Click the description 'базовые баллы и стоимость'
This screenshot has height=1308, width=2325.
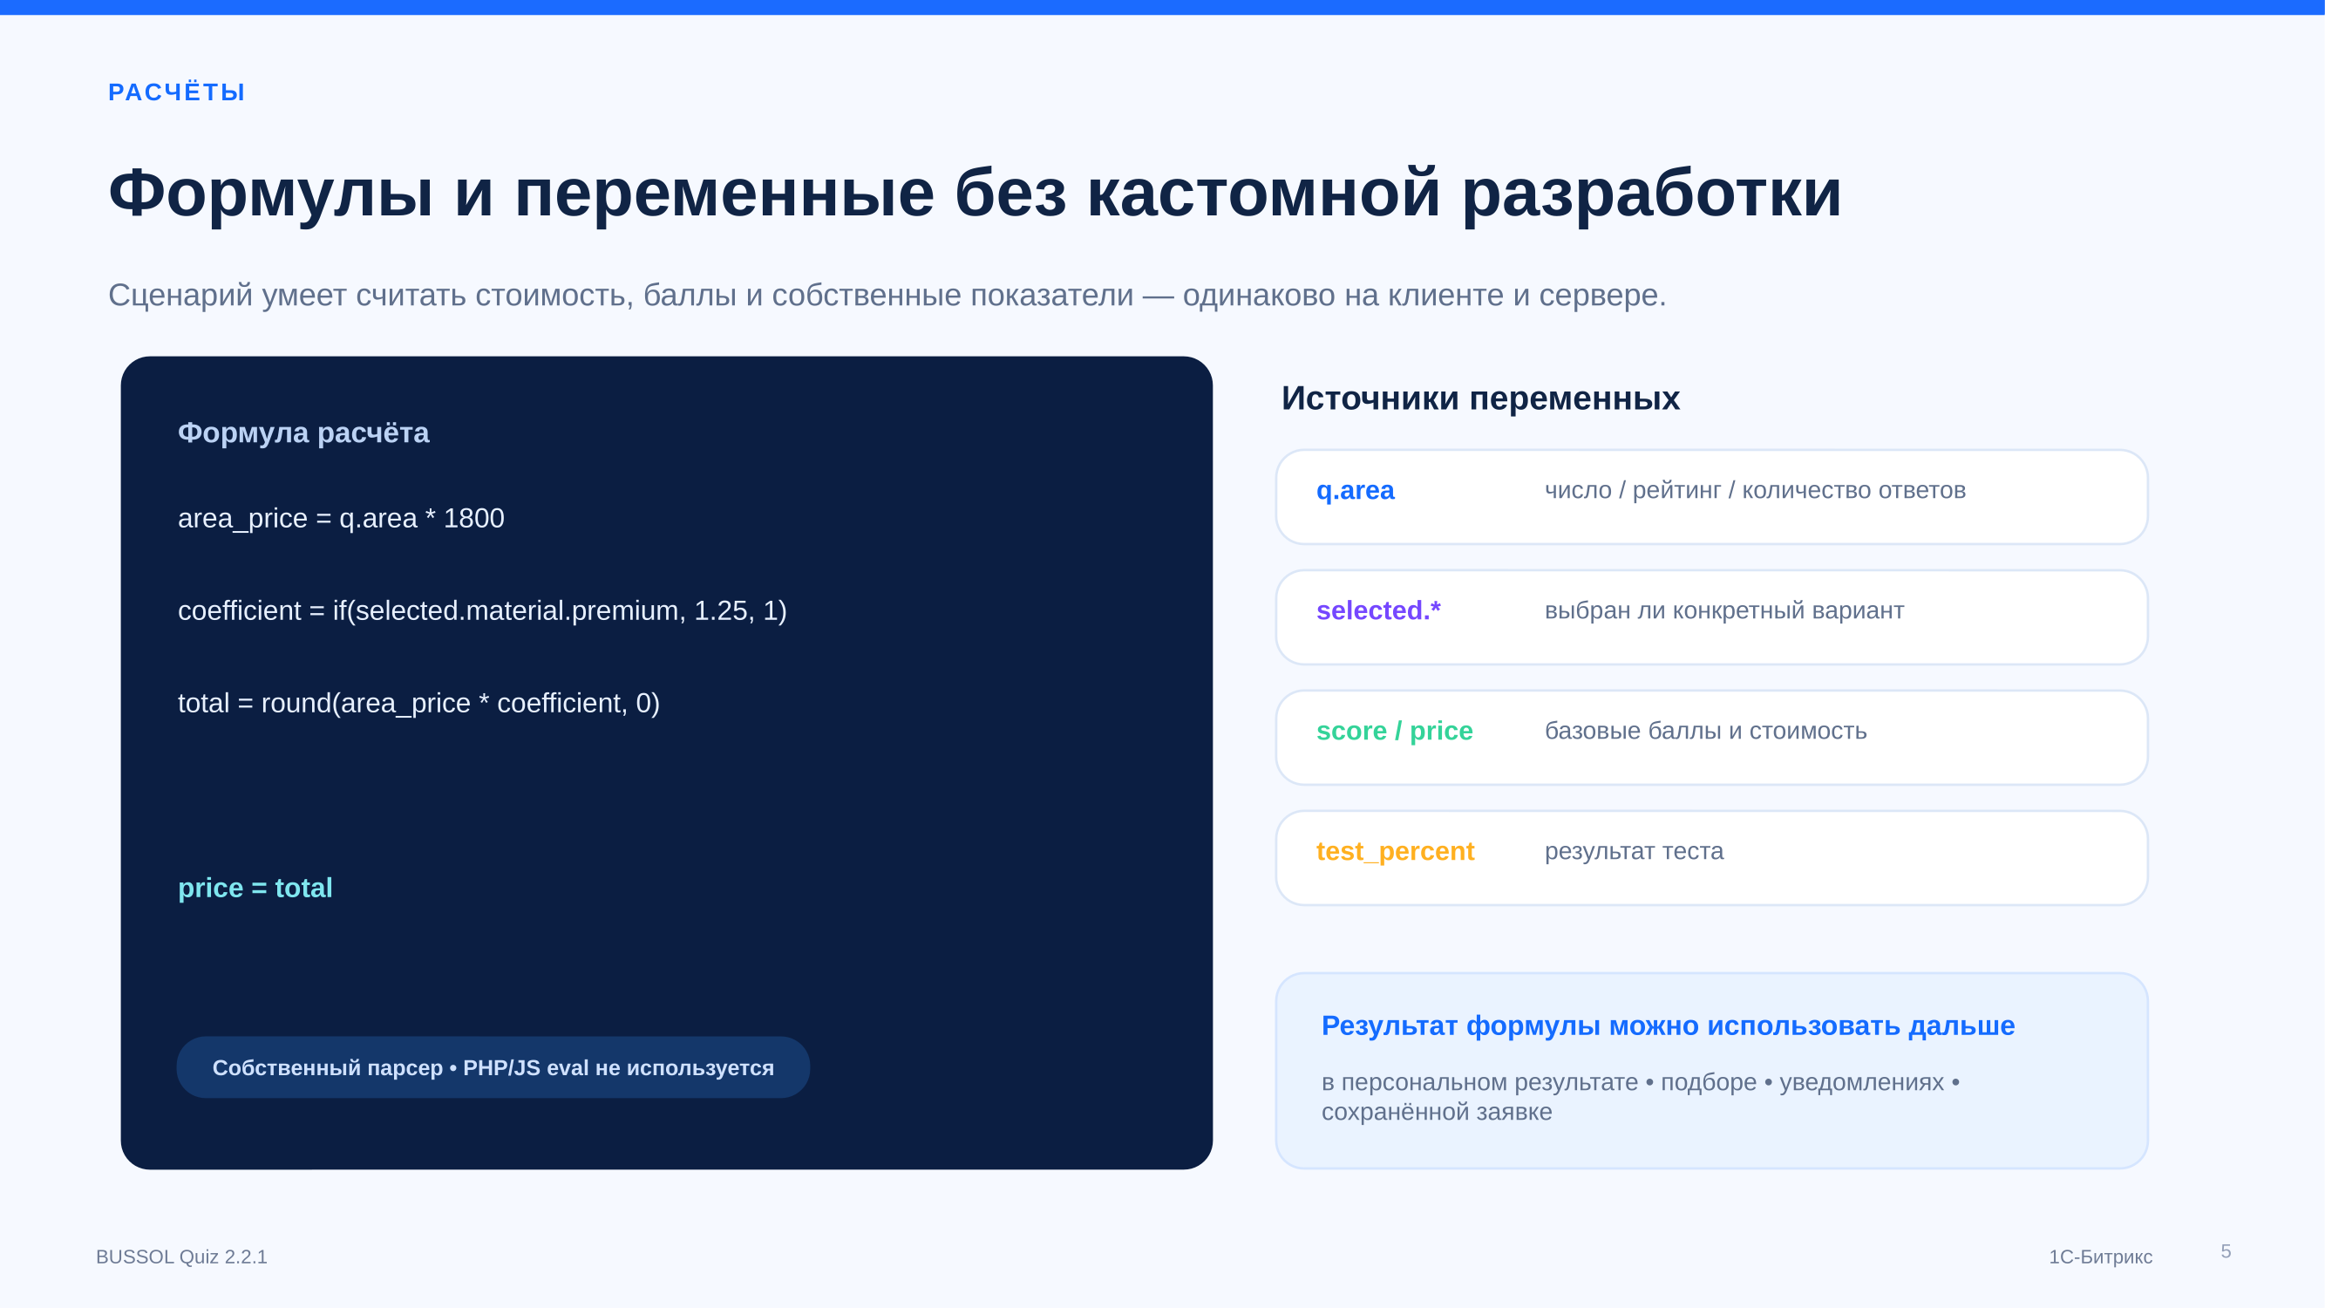point(1706,732)
